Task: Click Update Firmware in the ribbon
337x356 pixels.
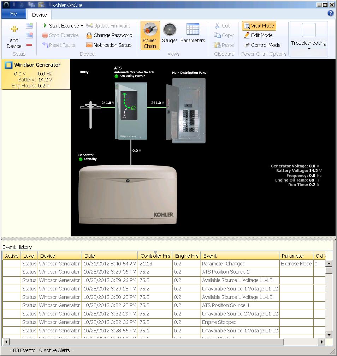Action: (x=108, y=26)
